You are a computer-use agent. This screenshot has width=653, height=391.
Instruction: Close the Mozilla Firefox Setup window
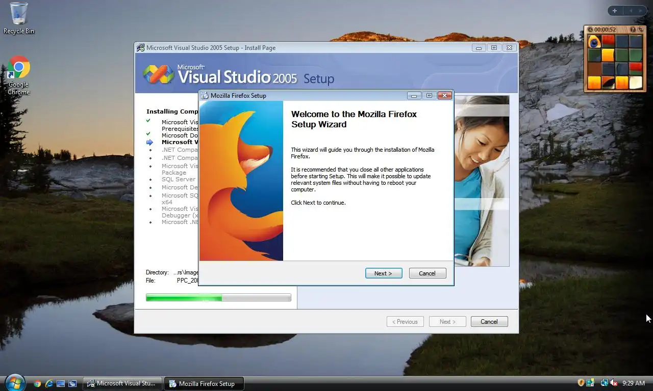point(445,95)
